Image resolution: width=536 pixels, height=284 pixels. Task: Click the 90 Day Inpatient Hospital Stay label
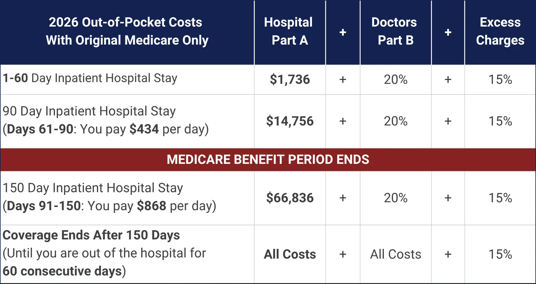click(x=89, y=111)
